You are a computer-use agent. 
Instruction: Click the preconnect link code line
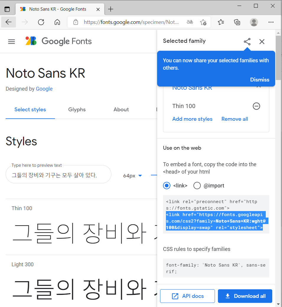click(x=211, y=205)
